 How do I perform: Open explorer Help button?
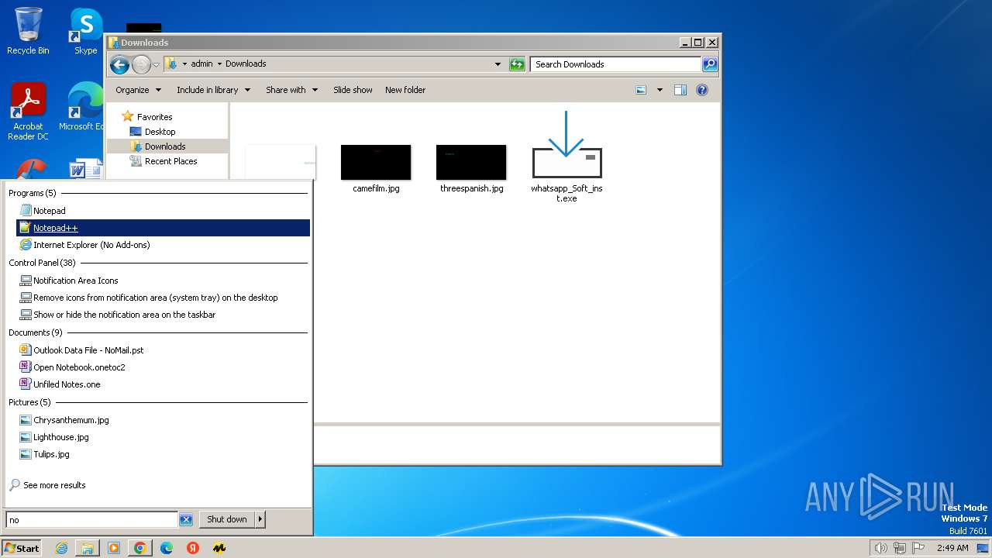click(x=702, y=90)
